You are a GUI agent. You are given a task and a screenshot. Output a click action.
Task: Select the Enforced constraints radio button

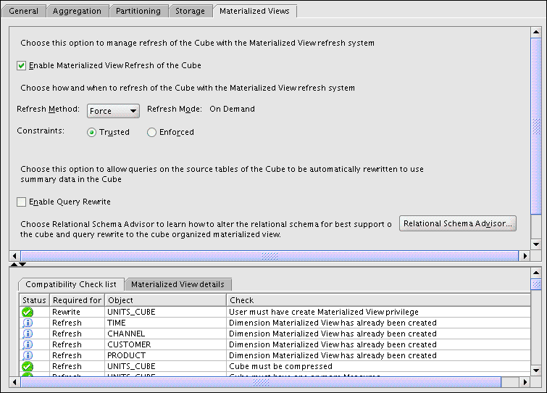pyautogui.click(x=151, y=132)
